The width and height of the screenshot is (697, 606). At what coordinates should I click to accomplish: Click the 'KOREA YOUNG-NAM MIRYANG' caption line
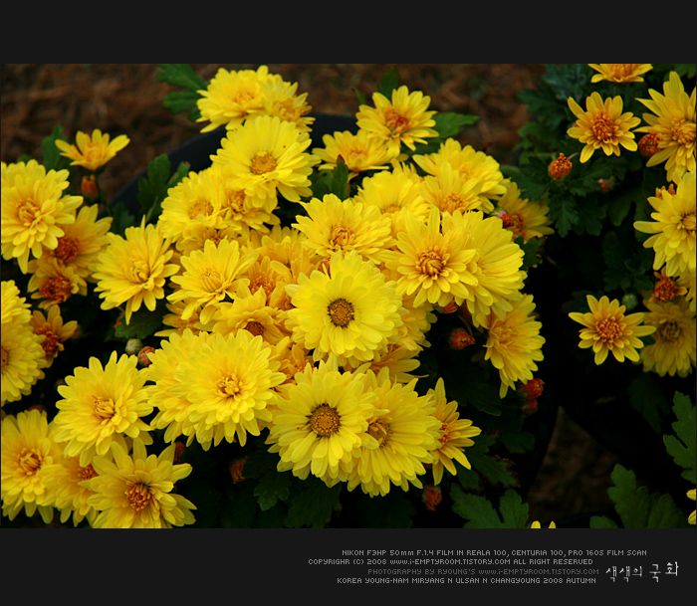coord(466,581)
